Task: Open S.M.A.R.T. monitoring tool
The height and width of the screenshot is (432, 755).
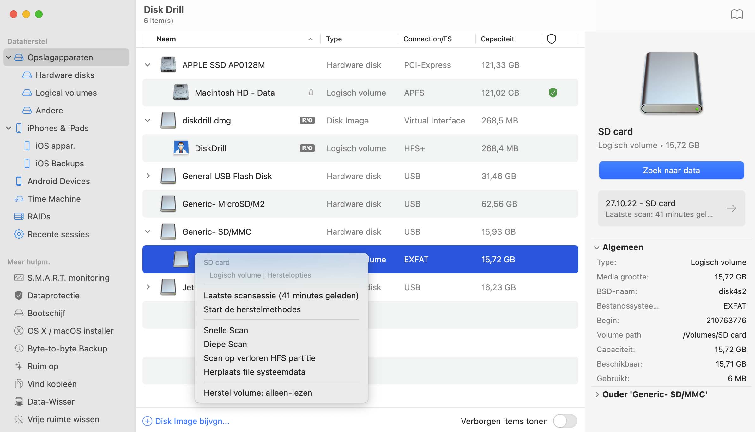Action: [68, 278]
